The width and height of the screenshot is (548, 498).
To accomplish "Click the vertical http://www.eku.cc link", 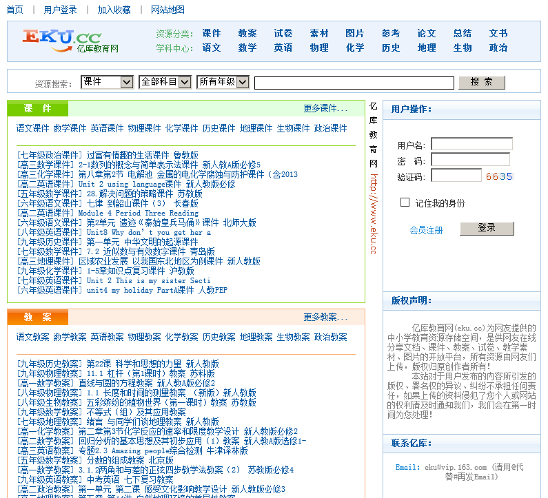I will 373,214.
